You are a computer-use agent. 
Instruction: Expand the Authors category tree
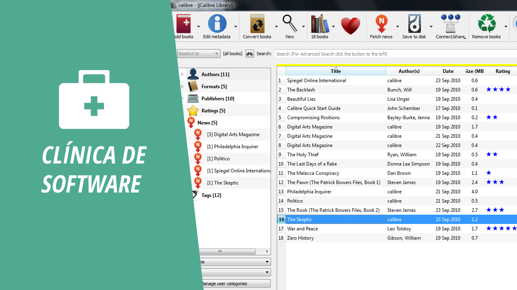tap(182, 75)
